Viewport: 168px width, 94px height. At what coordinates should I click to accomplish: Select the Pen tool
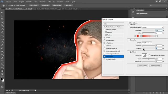(2, 58)
